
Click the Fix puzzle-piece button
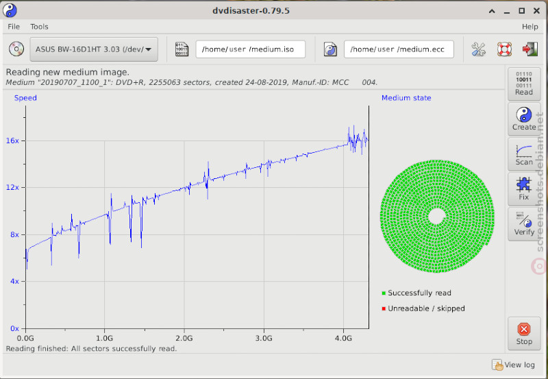pyautogui.click(x=524, y=188)
